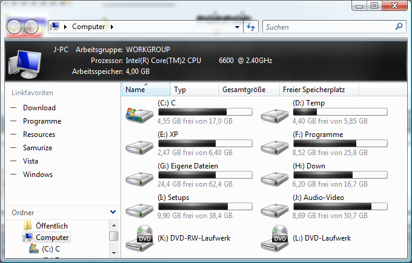The height and width of the screenshot is (263, 412).
Task: Click the text '9,90 GB frei von 38,4 GB'
Action: (194, 216)
